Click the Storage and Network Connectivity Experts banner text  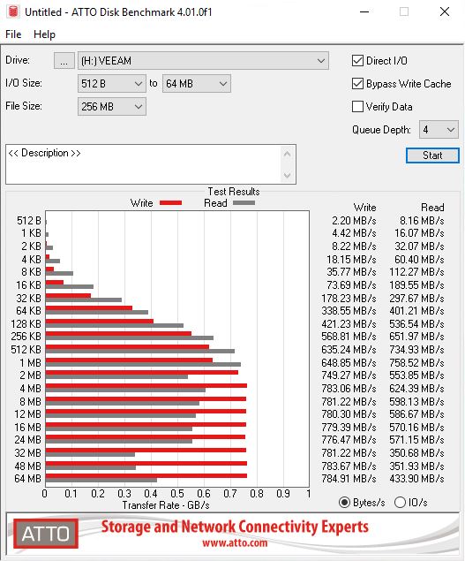pos(235,527)
